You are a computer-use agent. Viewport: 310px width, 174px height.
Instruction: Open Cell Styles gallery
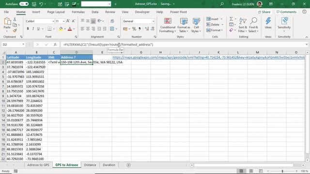click(196, 25)
